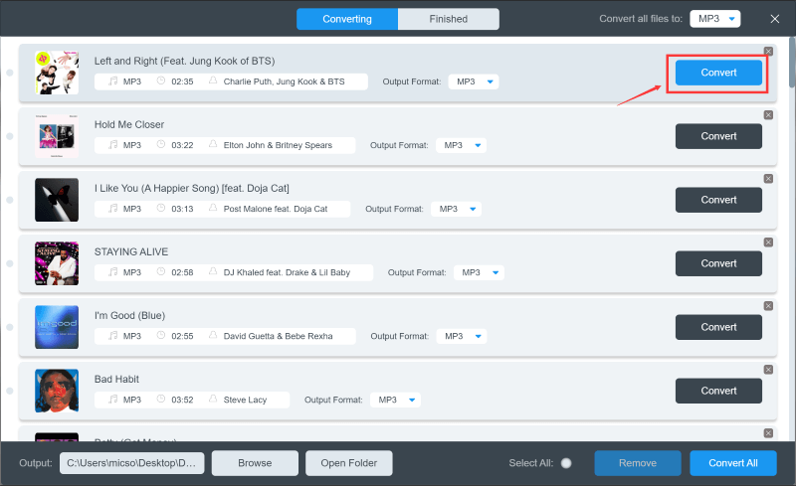Click the clock icon beside 02:55
Screen dimensions: 796x486
161,335
